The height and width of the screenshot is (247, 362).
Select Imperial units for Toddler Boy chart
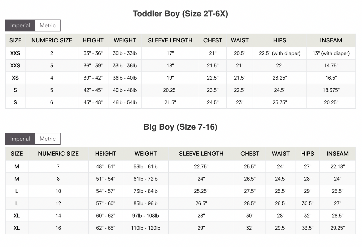20,26
